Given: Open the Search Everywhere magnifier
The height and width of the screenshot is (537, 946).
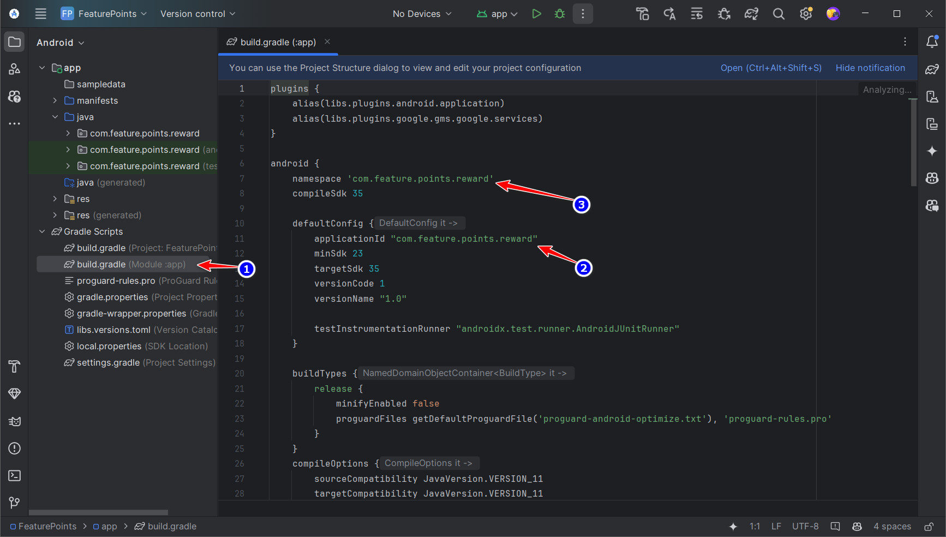Looking at the screenshot, I should [779, 14].
